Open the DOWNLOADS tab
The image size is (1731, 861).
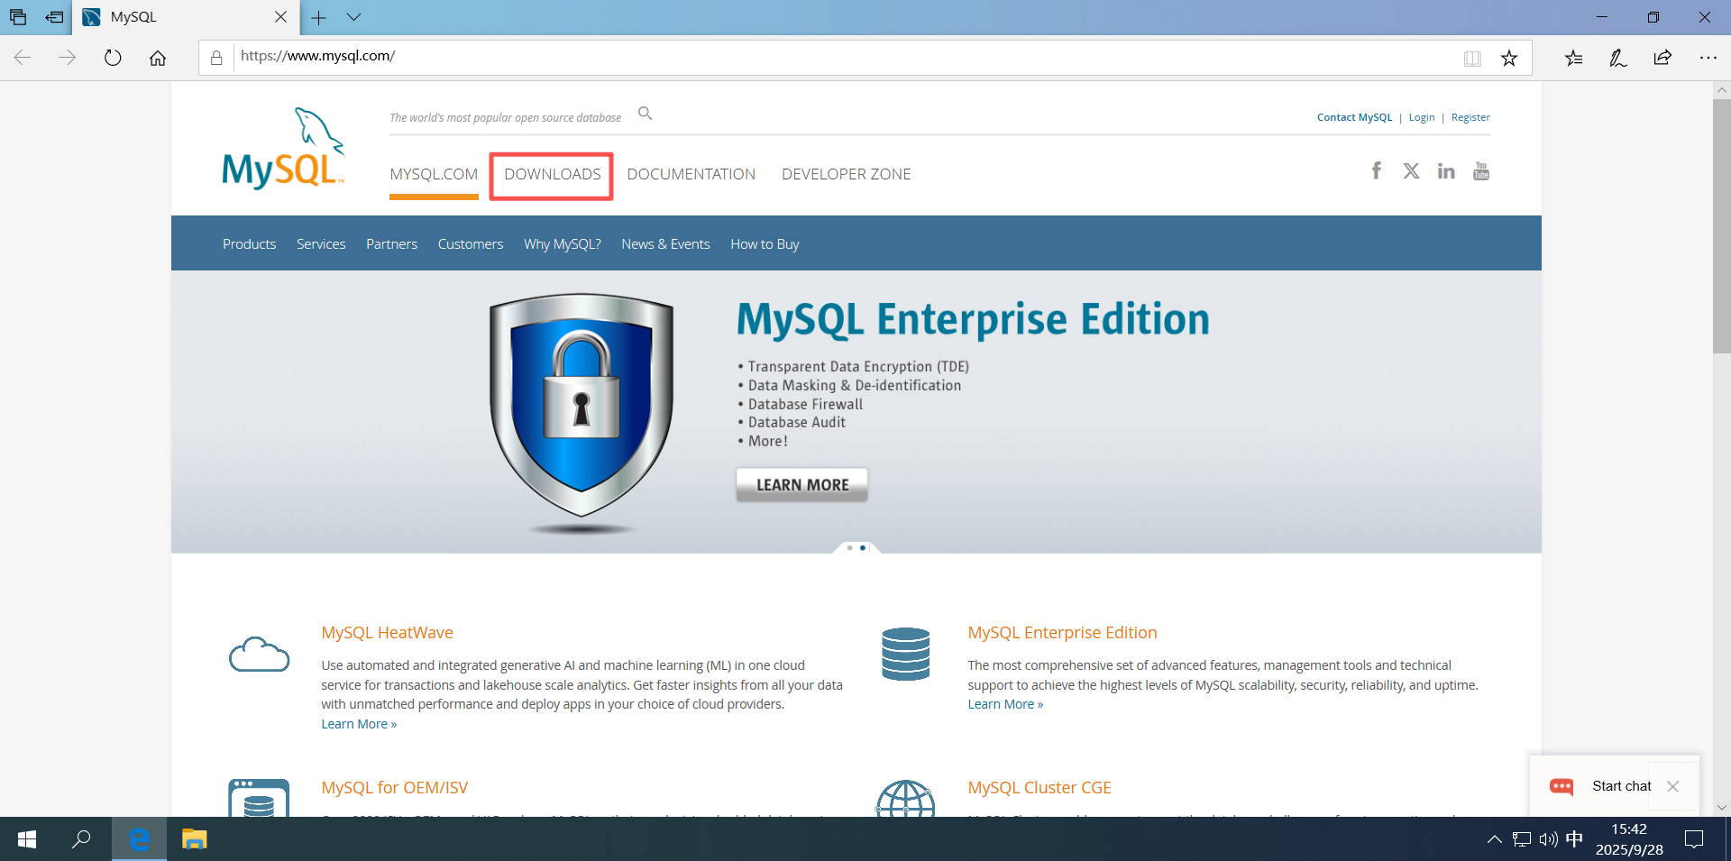pyautogui.click(x=552, y=174)
